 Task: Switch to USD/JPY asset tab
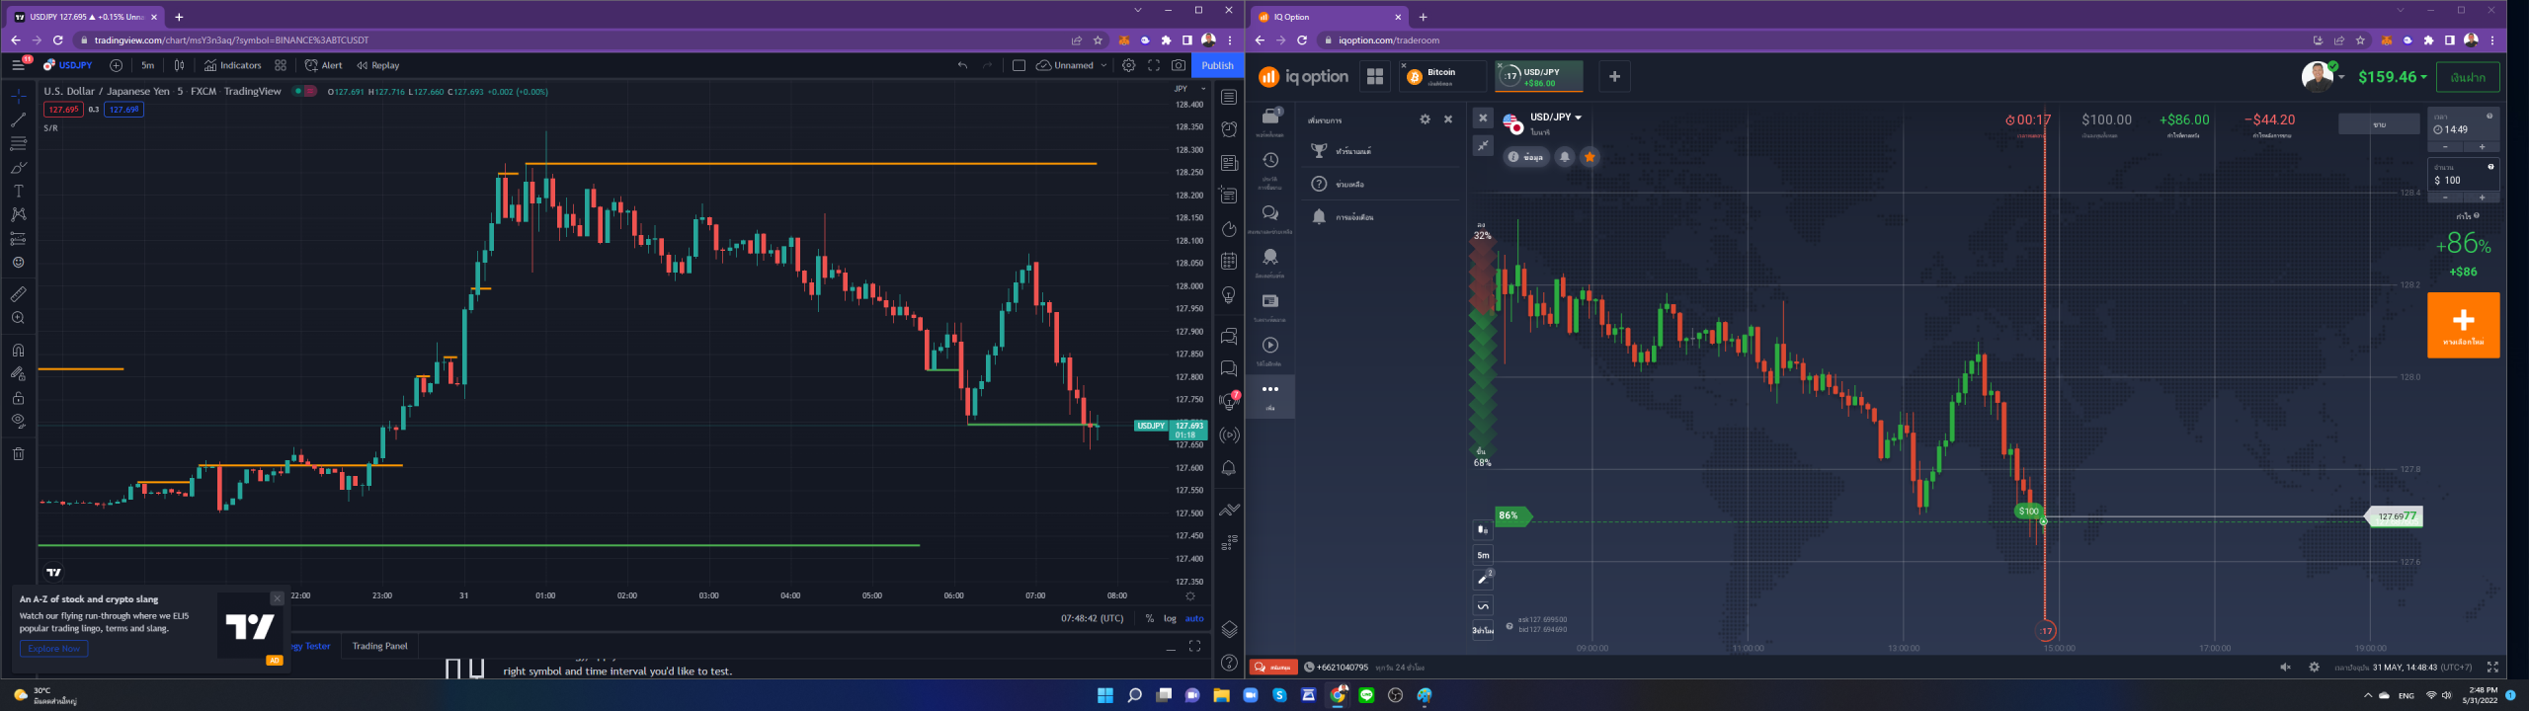coord(1538,76)
